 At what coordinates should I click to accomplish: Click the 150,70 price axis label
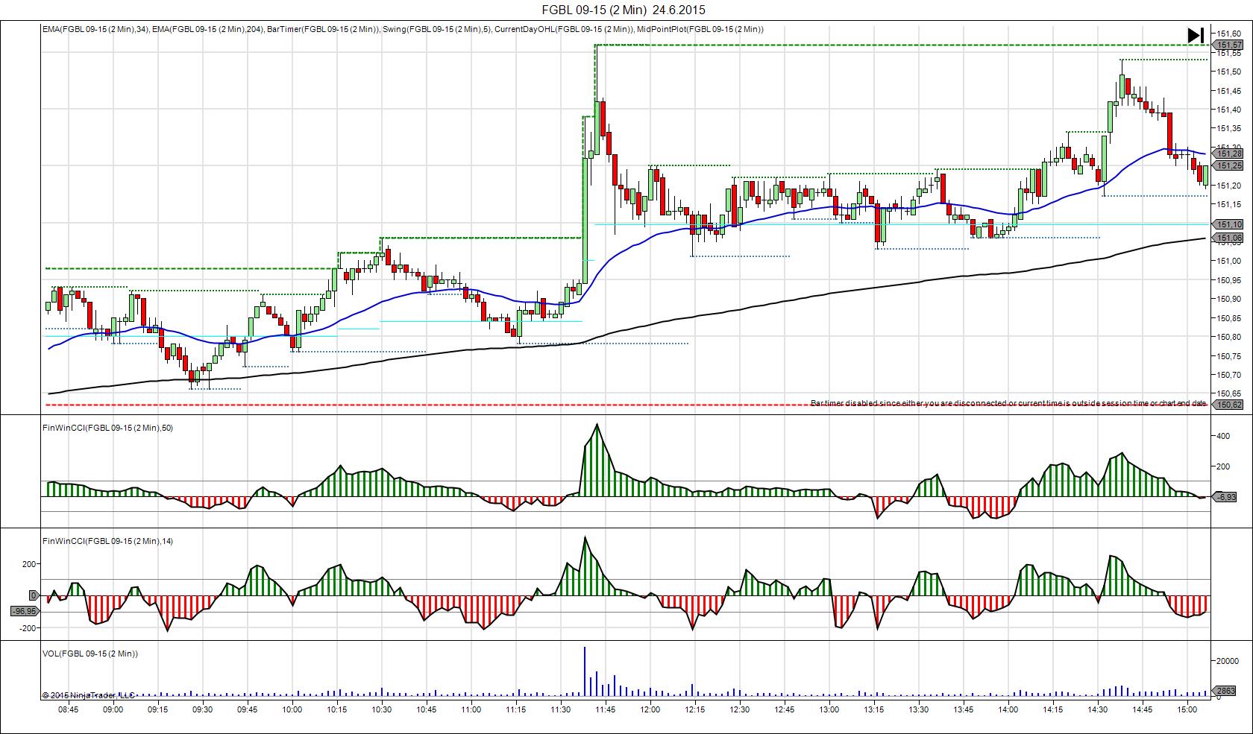[x=1229, y=375]
